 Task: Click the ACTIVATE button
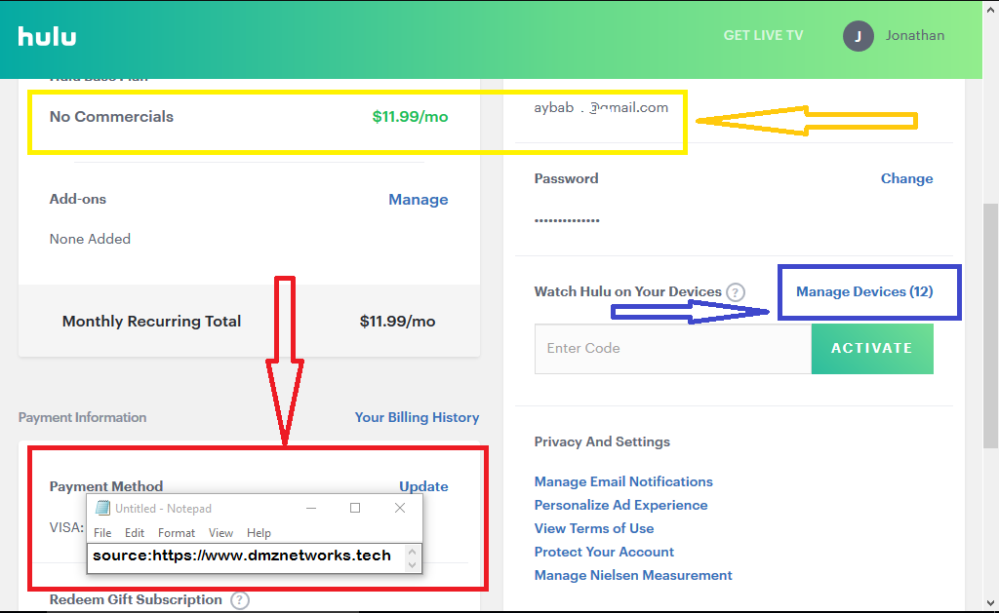tap(872, 348)
